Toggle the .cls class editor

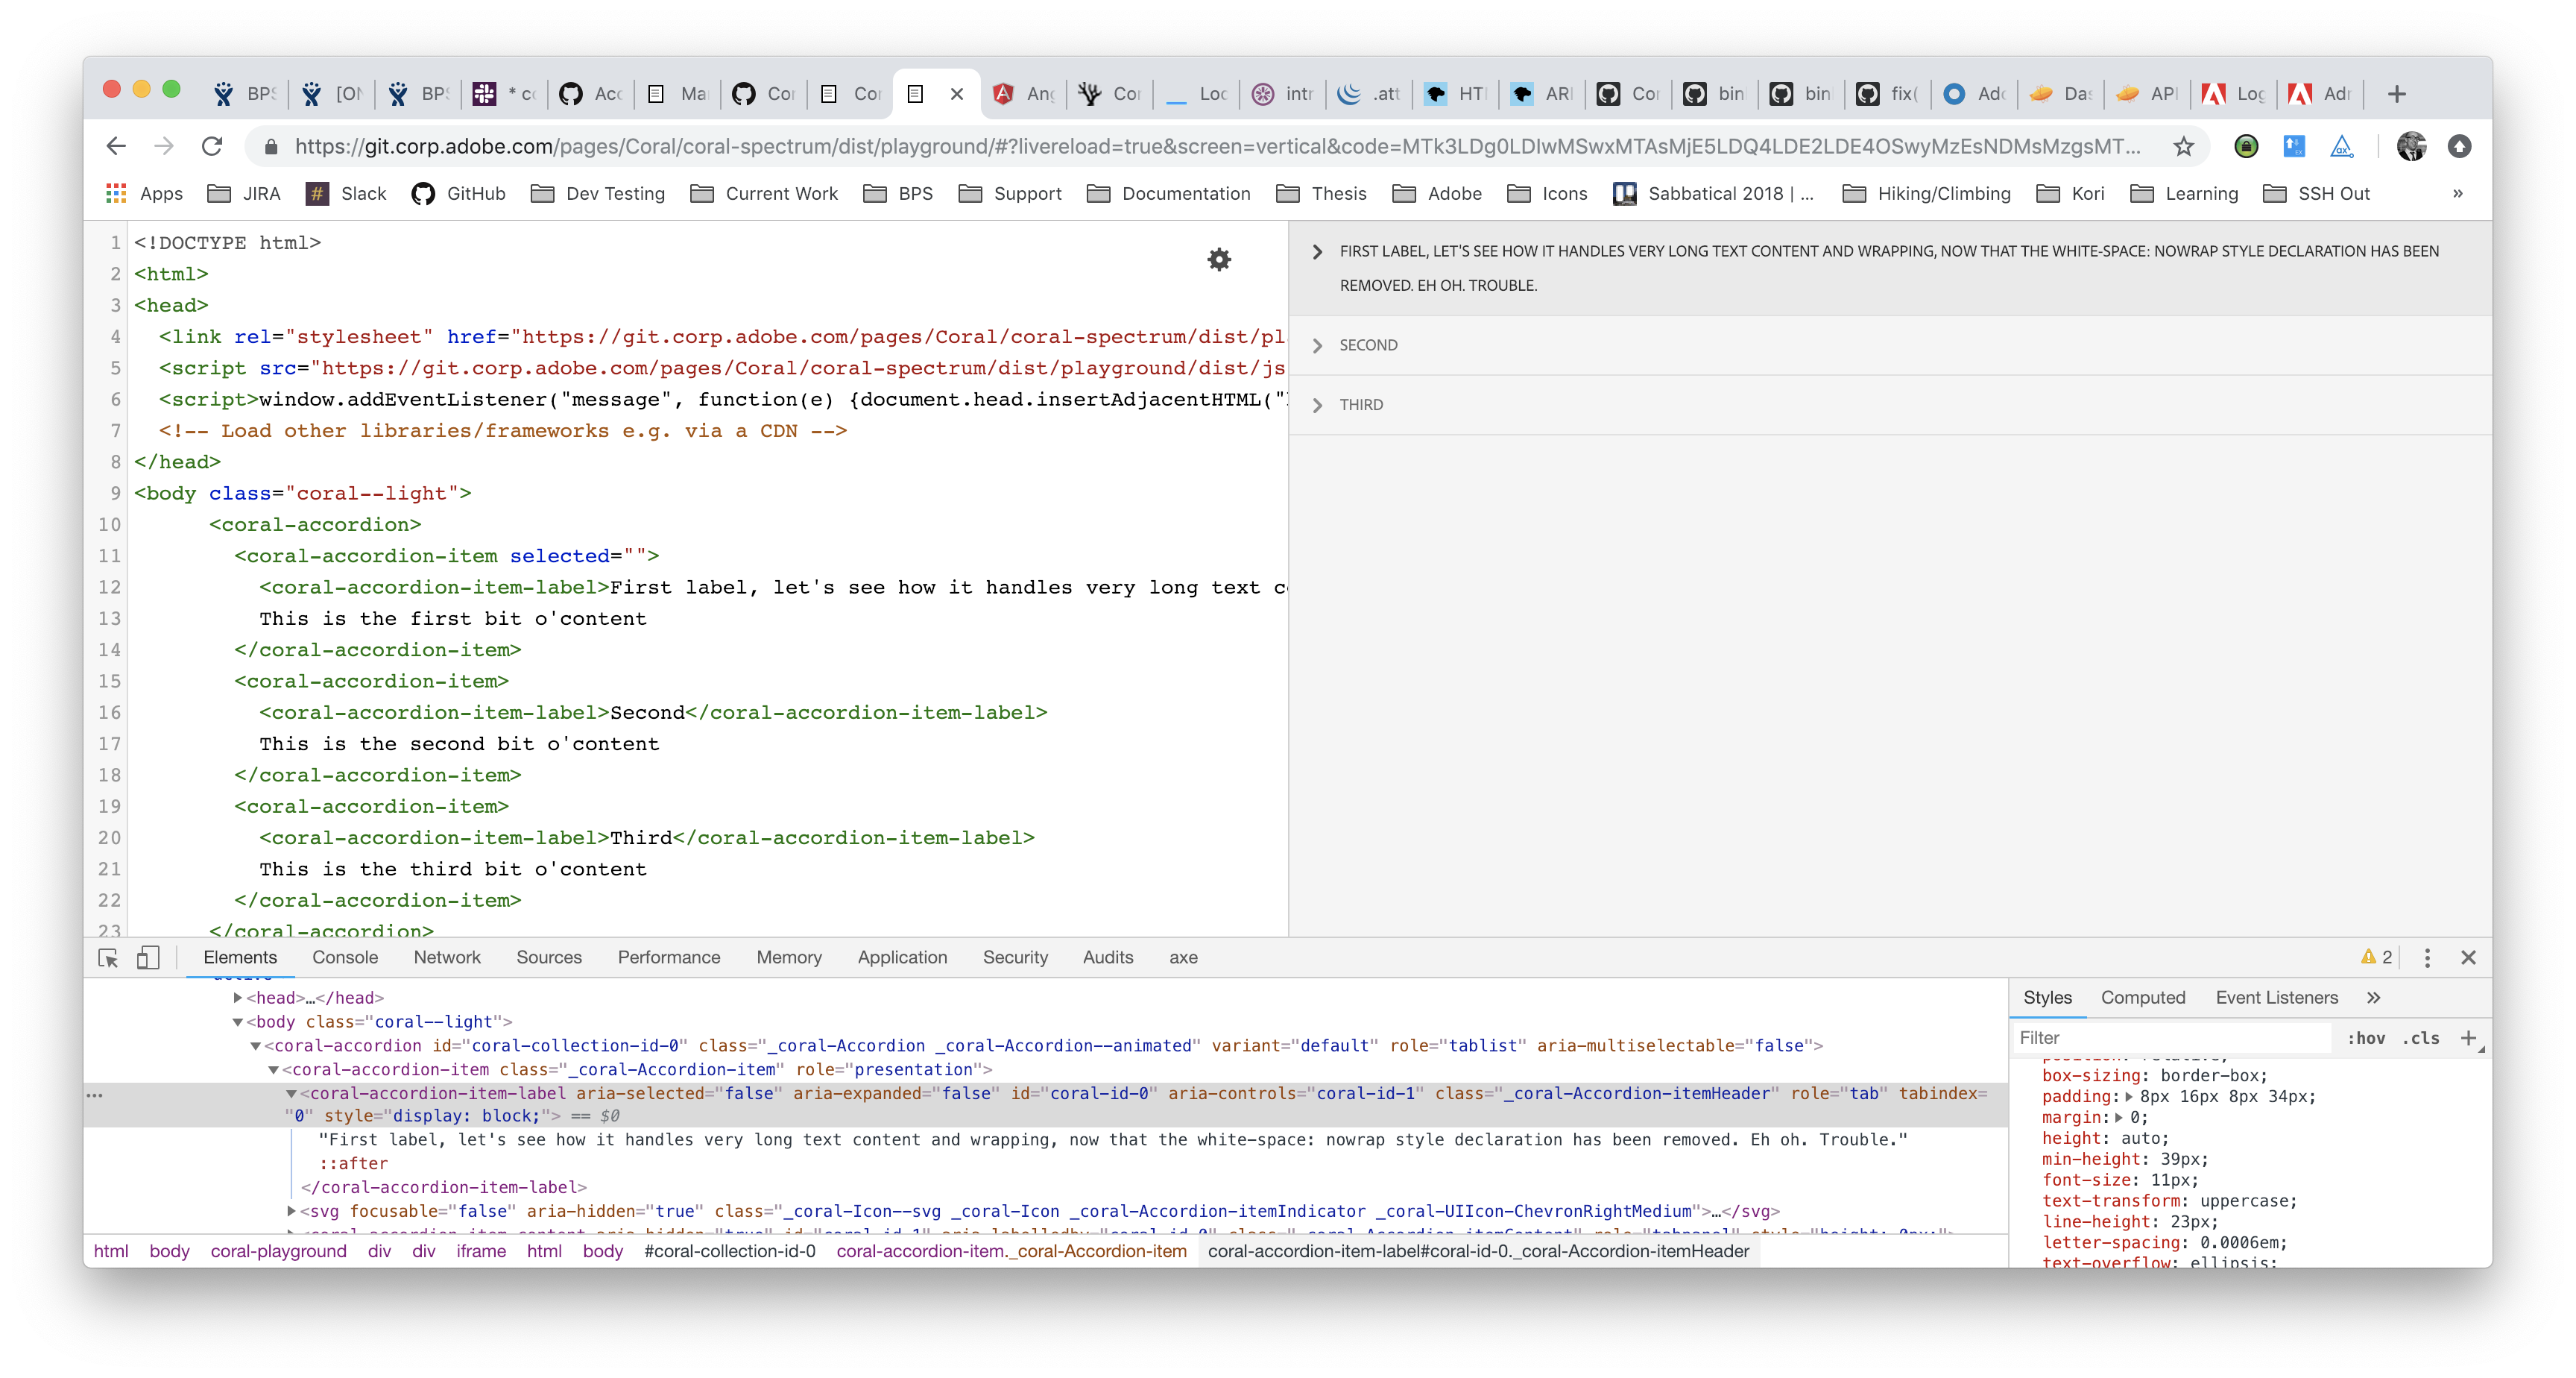pos(2421,1039)
